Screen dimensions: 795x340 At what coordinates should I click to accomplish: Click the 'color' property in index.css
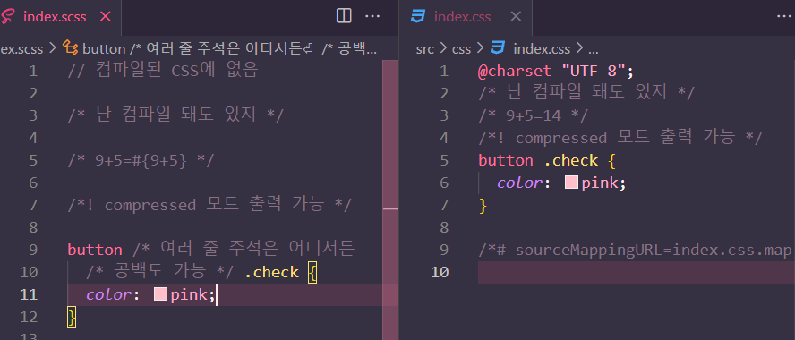(519, 183)
